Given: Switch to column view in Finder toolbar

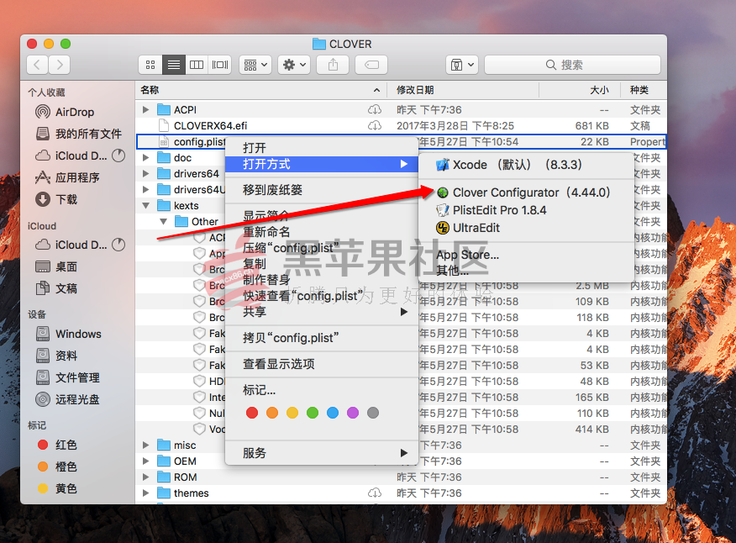Looking at the screenshot, I should 197,65.
